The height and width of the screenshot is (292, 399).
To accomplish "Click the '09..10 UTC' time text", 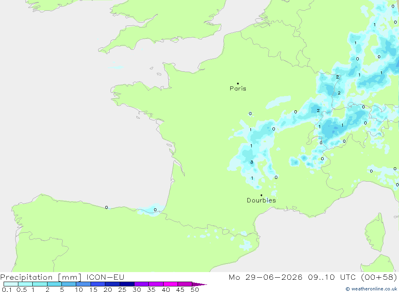I will [x=332, y=277].
